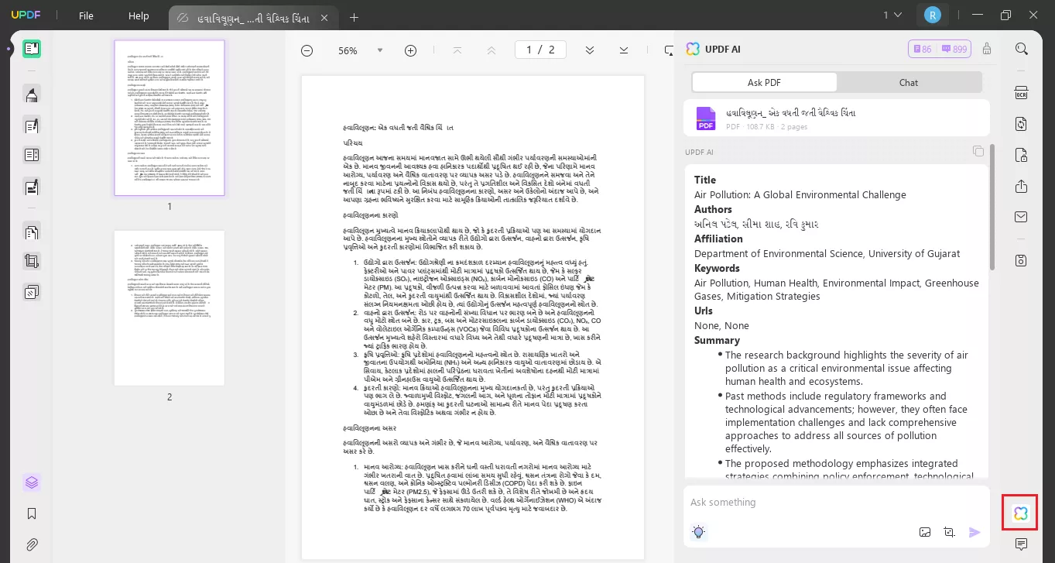The image size is (1055, 563).
Task: Open the File menu
Action: click(x=86, y=15)
